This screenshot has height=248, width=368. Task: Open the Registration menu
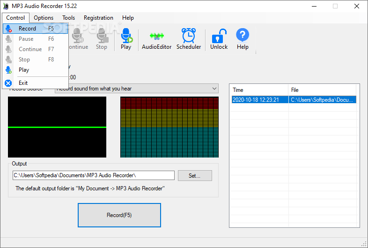click(x=98, y=18)
